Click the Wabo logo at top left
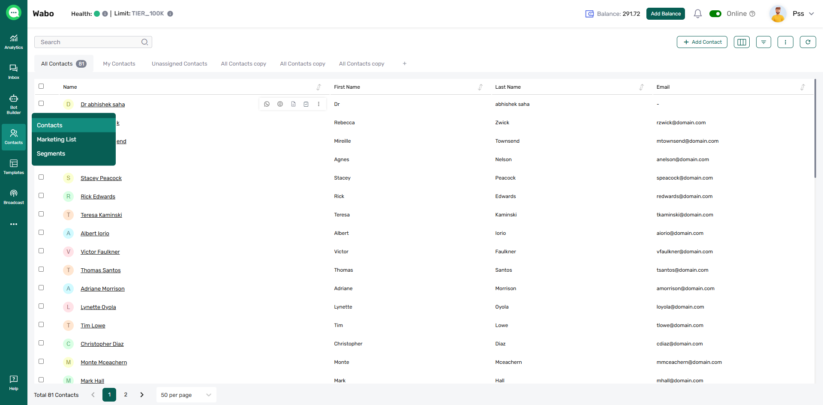Screen dimensions: 823x405 click(14, 13)
